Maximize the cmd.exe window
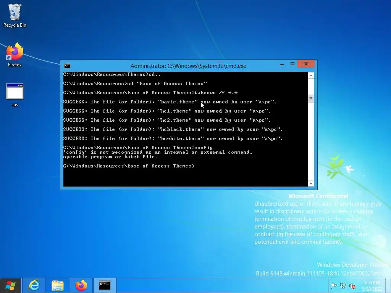The height and width of the screenshot is (293, 391). click(x=292, y=64)
